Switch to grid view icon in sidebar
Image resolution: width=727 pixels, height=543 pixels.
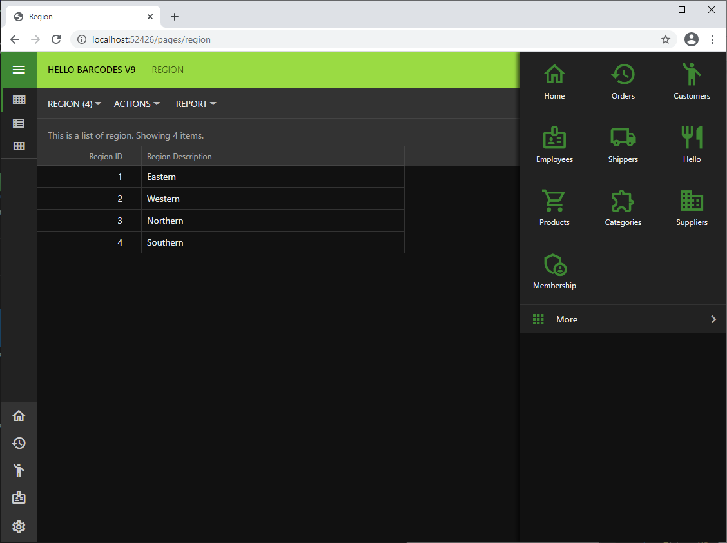(x=19, y=100)
